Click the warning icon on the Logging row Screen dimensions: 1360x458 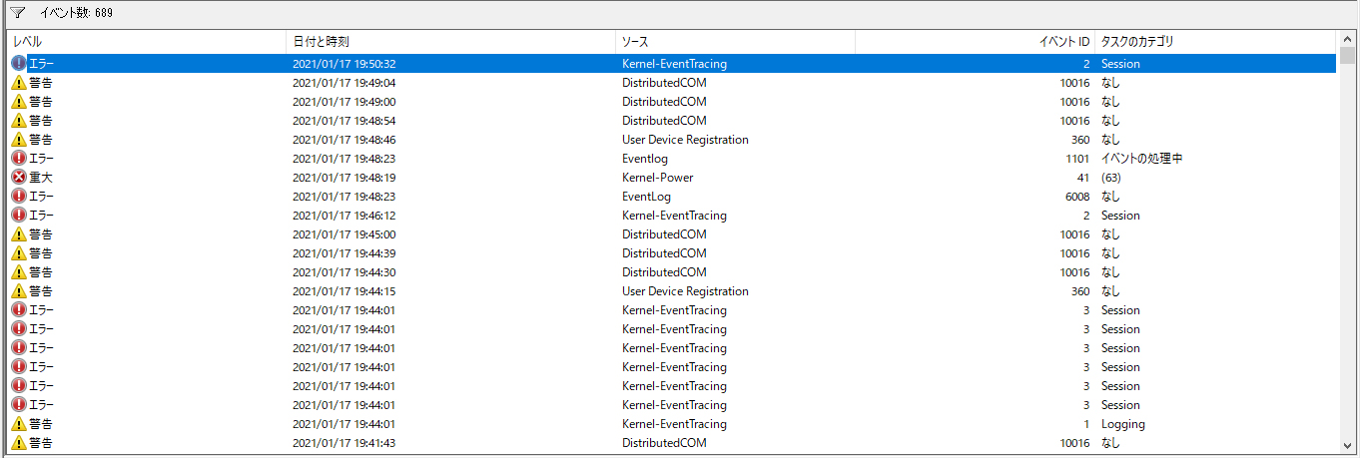pyautogui.click(x=19, y=424)
